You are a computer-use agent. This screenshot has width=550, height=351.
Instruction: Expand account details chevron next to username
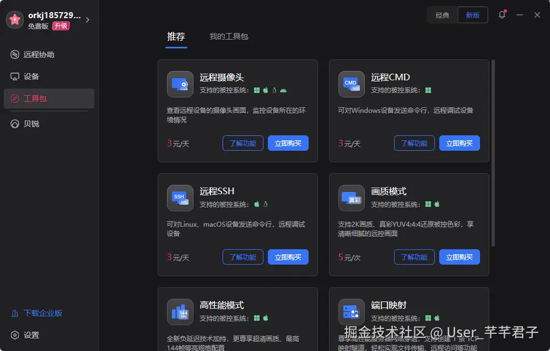click(x=88, y=20)
